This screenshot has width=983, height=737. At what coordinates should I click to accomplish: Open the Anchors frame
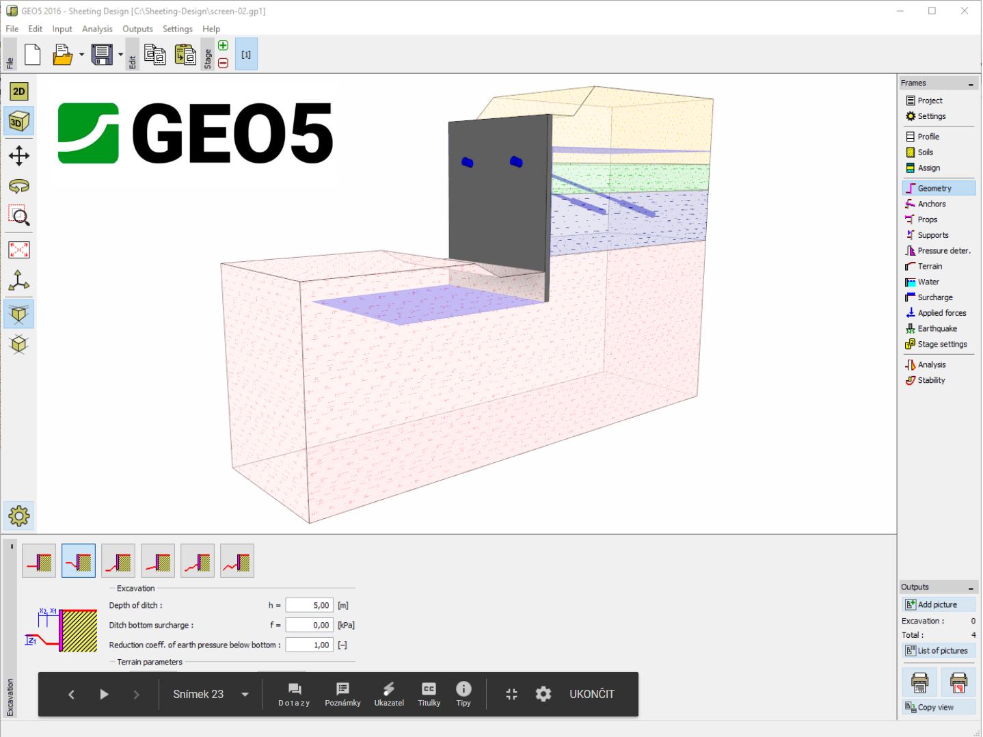tap(931, 204)
